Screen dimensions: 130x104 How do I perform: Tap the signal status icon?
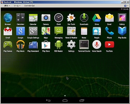tap(120, 9)
